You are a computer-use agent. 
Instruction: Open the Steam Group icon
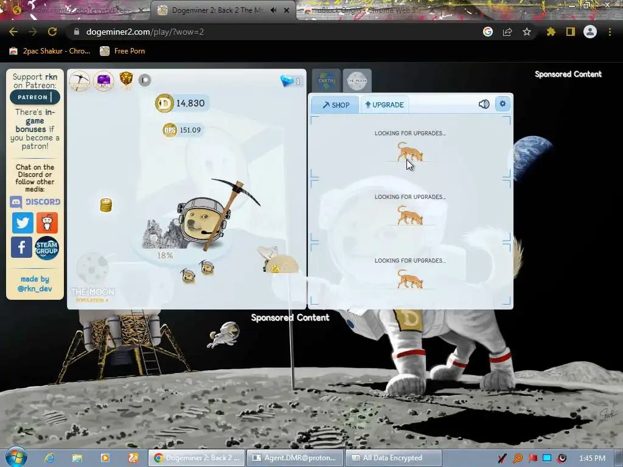pyautogui.click(x=46, y=248)
